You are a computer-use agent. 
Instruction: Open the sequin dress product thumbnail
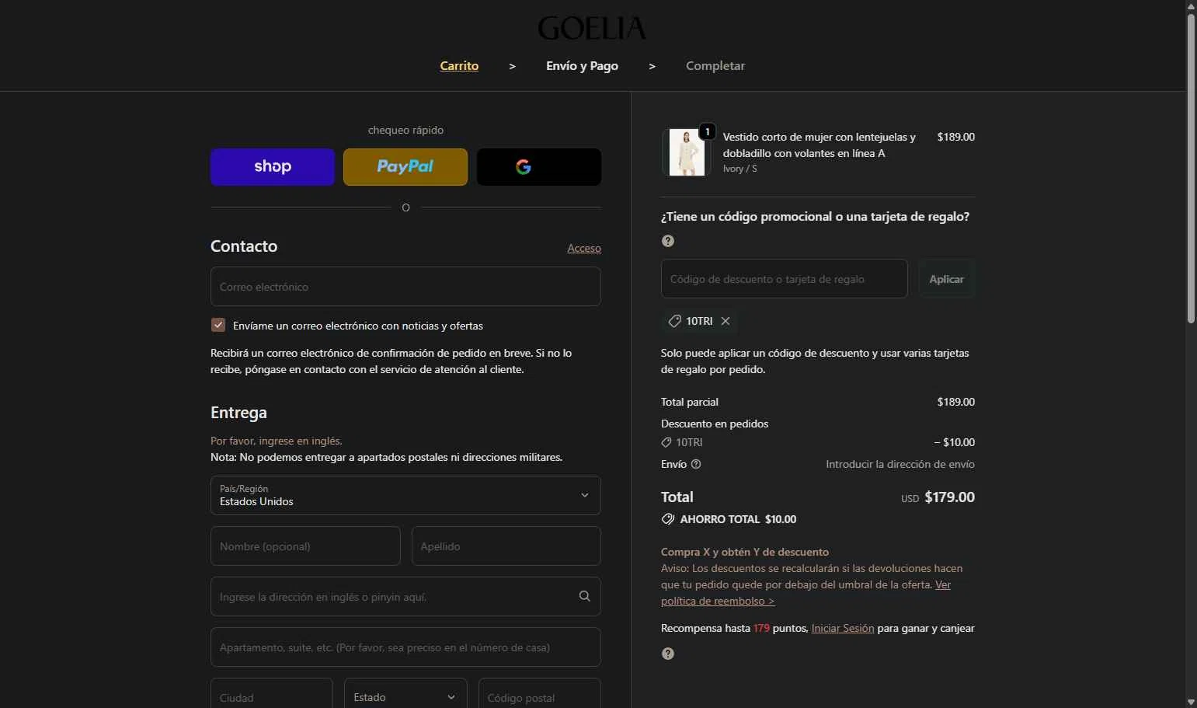tap(687, 152)
